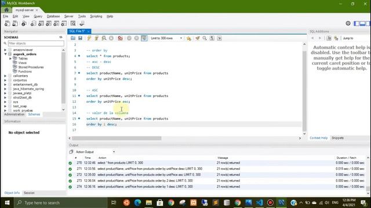Image resolution: width=371 pixels, height=208 pixels.
Task: Switch to the Context Help tab
Action: pyautogui.click(x=318, y=138)
